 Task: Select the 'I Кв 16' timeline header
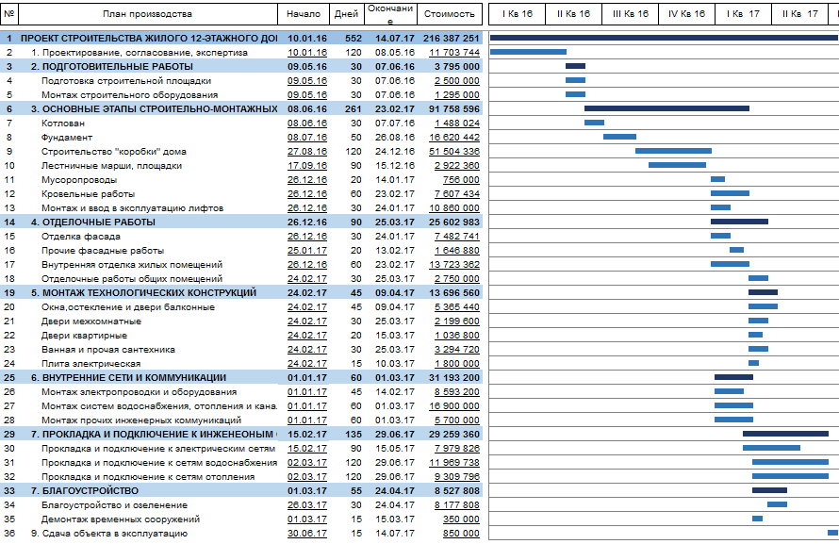click(518, 14)
